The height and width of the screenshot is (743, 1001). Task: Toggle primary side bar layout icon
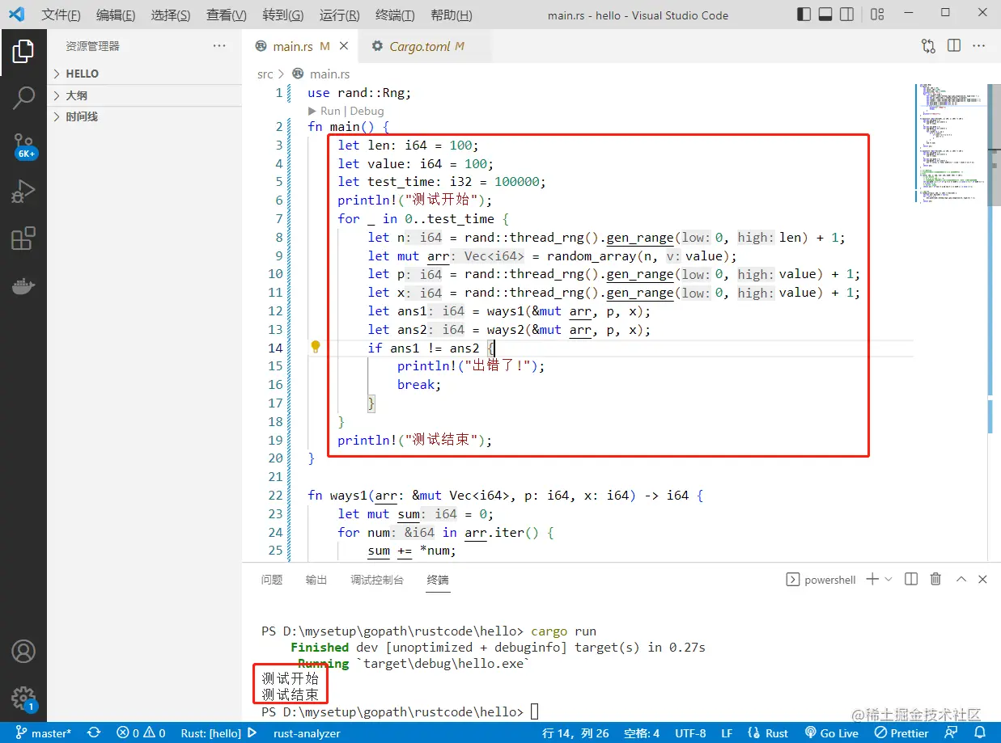click(x=804, y=15)
